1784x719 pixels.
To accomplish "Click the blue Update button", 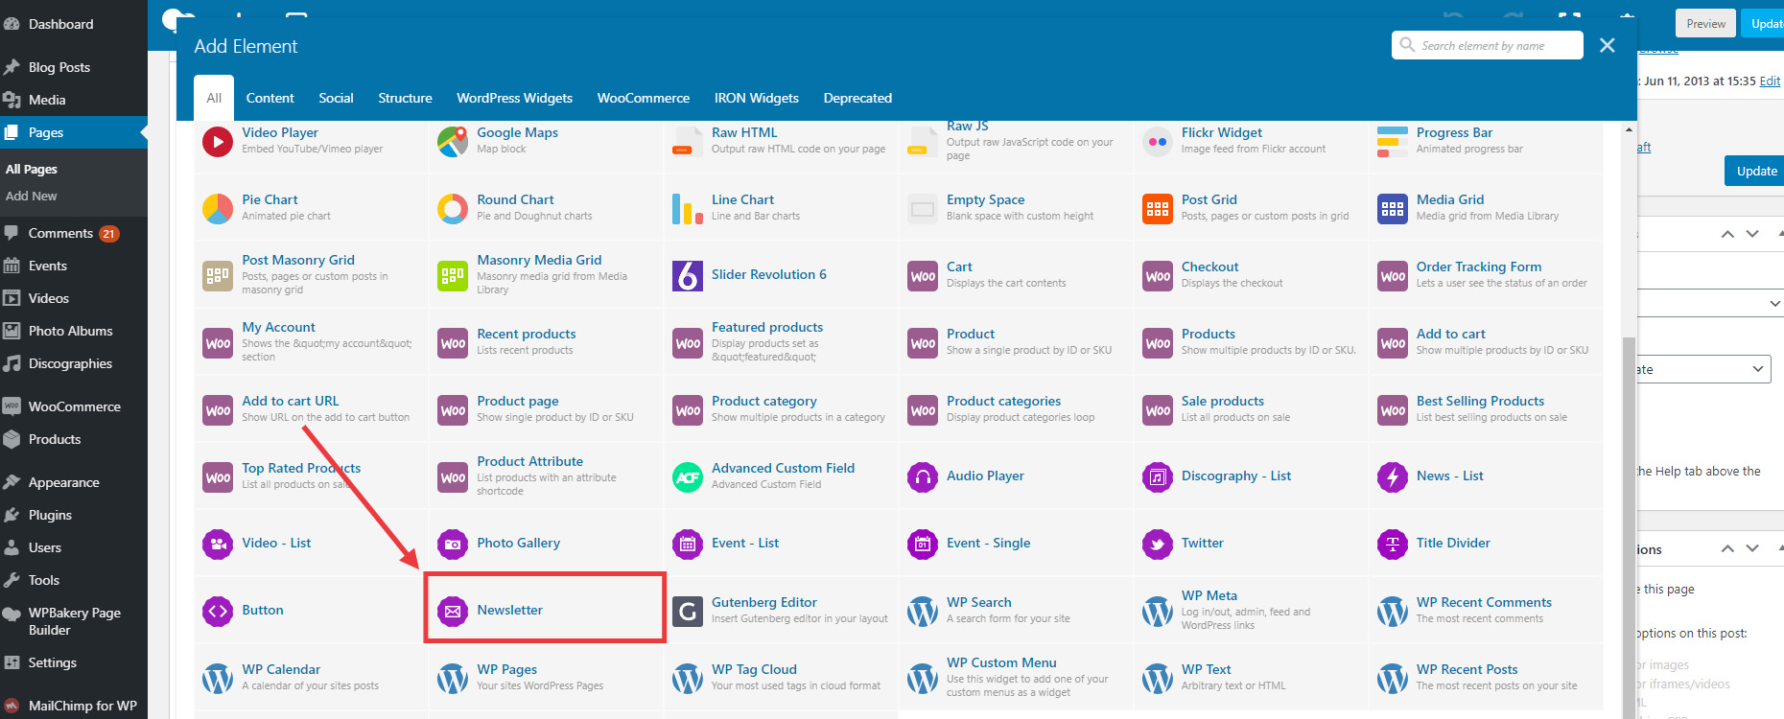I will click(1755, 171).
